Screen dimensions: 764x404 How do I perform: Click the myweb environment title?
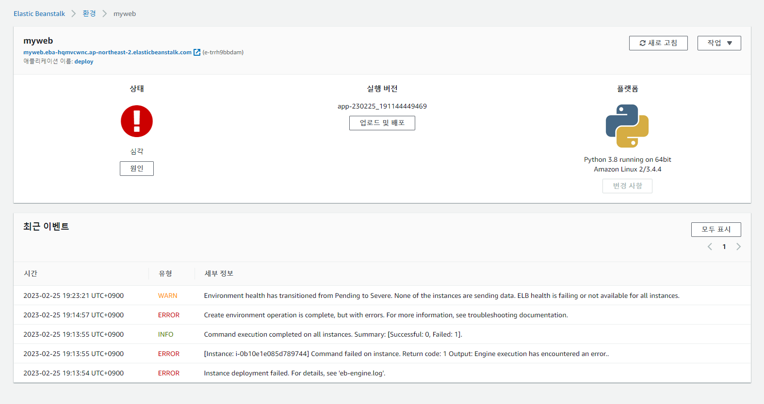(x=38, y=41)
